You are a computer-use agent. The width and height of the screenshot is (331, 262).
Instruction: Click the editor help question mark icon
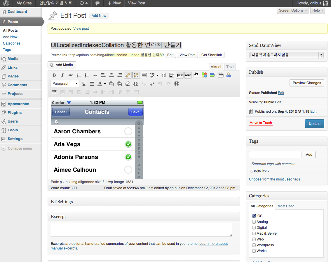177,84
